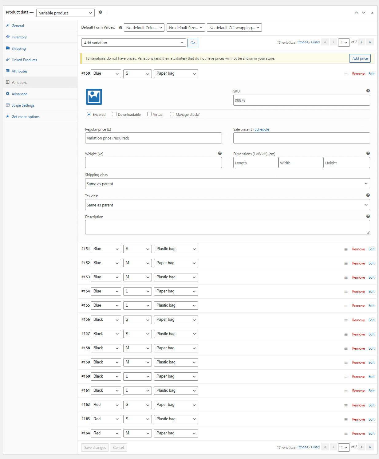Remove variation #155
Viewport: 379px width, 459px height.
358,306
